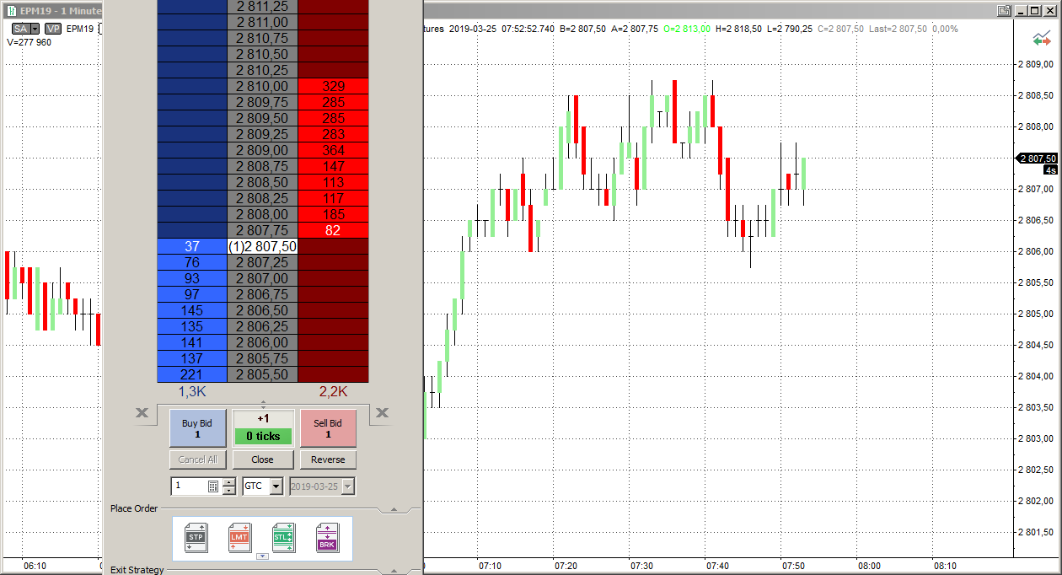Expand more order types under the icons
The width and height of the screenshot is (1062, 575).
coord(261,556)
